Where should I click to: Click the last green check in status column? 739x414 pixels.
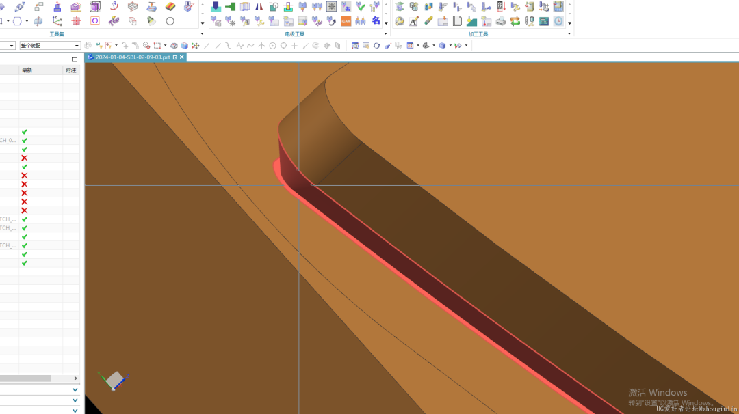tap(25, 263)
